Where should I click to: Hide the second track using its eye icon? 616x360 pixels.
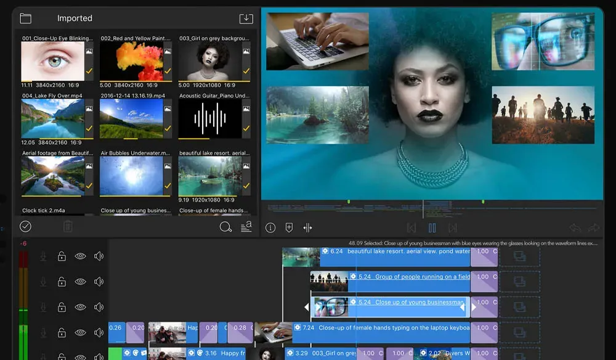click(80, 282)
